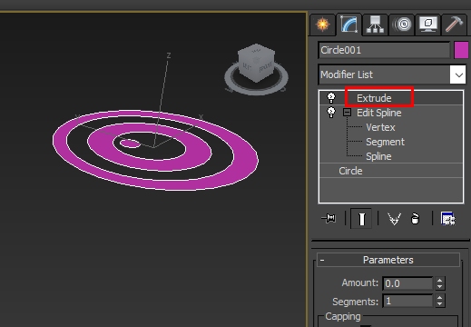The height and width of the screenshot is (327, 471).
Task: Switch to the Modify panel tab
Action: coord(348,25)
